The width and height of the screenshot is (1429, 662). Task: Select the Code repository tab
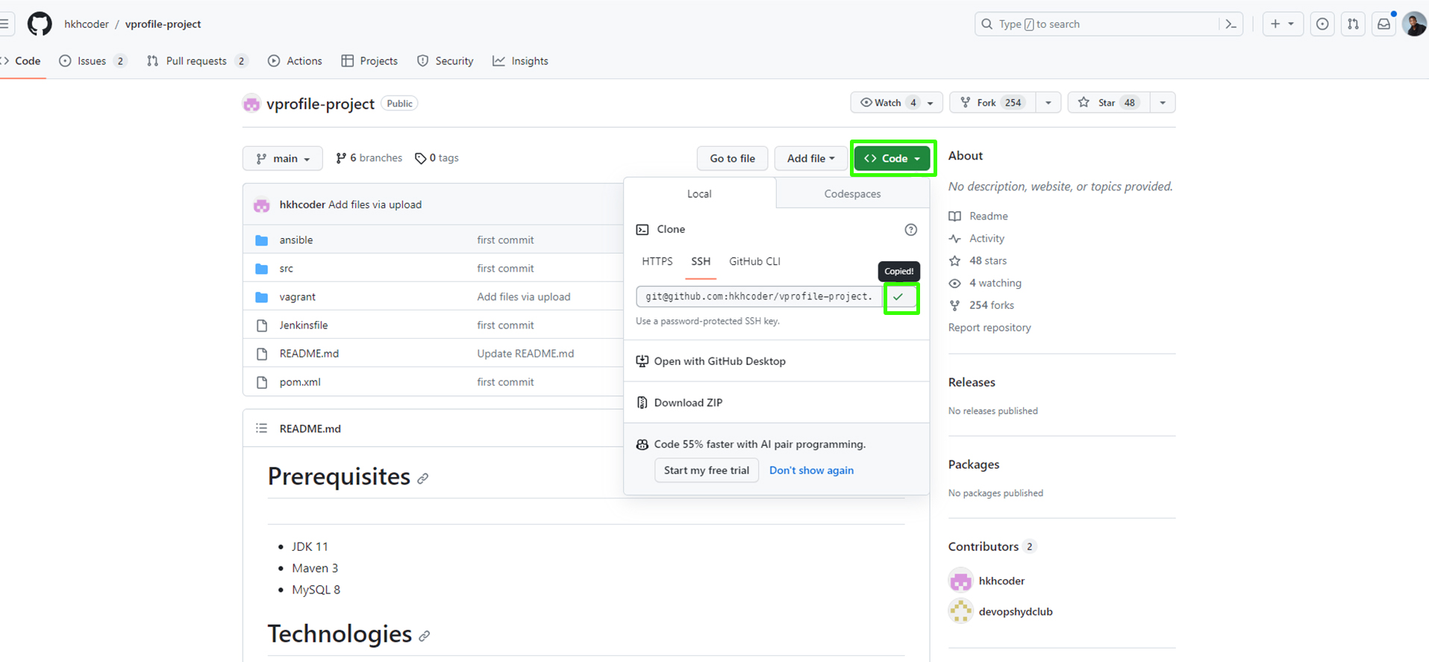[x=22, y=61]
